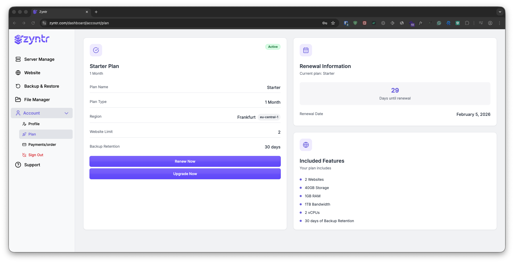Click the February 5, 2026 renewal date
This screenshot has height=263, width=514.
[473, 114]
